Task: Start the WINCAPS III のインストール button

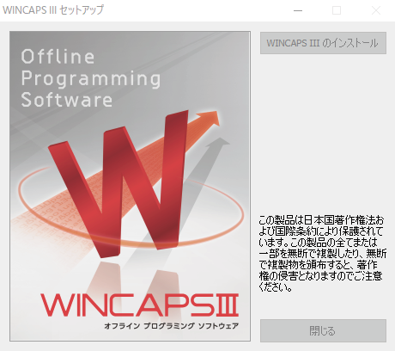Action: pyautogui.click(x=323, y=43)
